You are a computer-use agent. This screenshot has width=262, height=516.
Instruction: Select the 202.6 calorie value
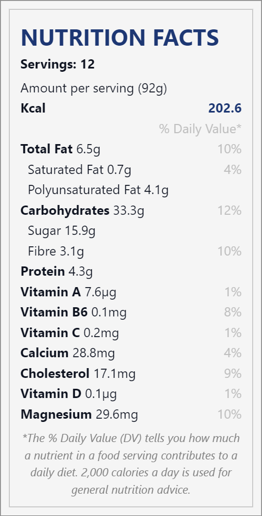(225, 108)
